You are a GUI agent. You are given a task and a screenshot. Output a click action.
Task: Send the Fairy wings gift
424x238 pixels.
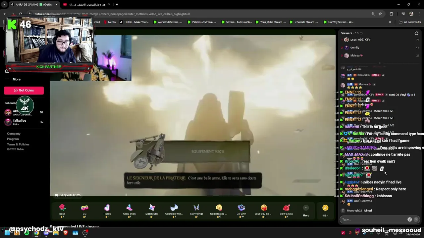pos(196,210)
